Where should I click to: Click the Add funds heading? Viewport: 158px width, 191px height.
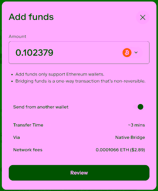point(31,17)
